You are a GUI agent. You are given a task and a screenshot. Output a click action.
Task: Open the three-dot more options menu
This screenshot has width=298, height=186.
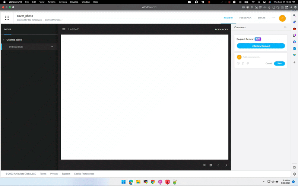point(273,18)
